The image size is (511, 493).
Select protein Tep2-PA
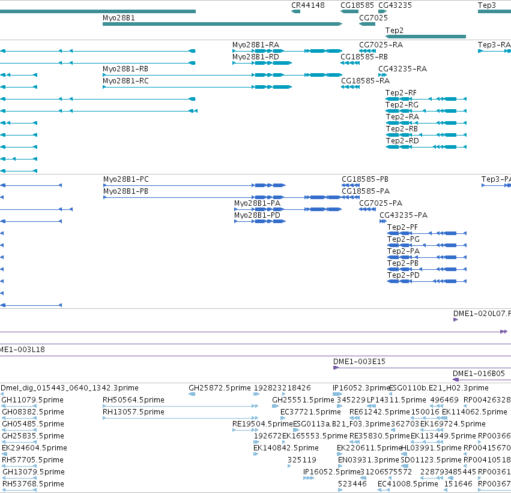pos(427,257)
